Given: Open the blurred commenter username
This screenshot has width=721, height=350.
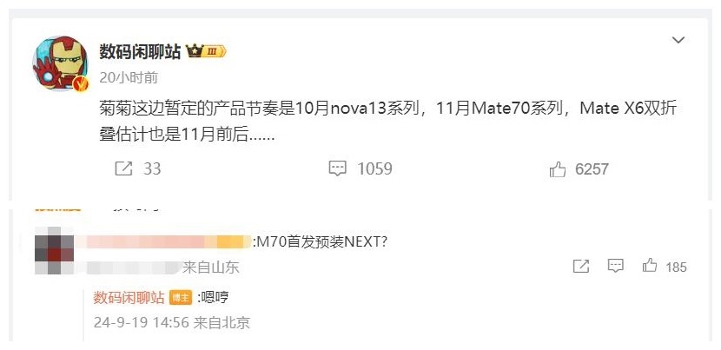Looking at the screenshot, I should (163, 242).
